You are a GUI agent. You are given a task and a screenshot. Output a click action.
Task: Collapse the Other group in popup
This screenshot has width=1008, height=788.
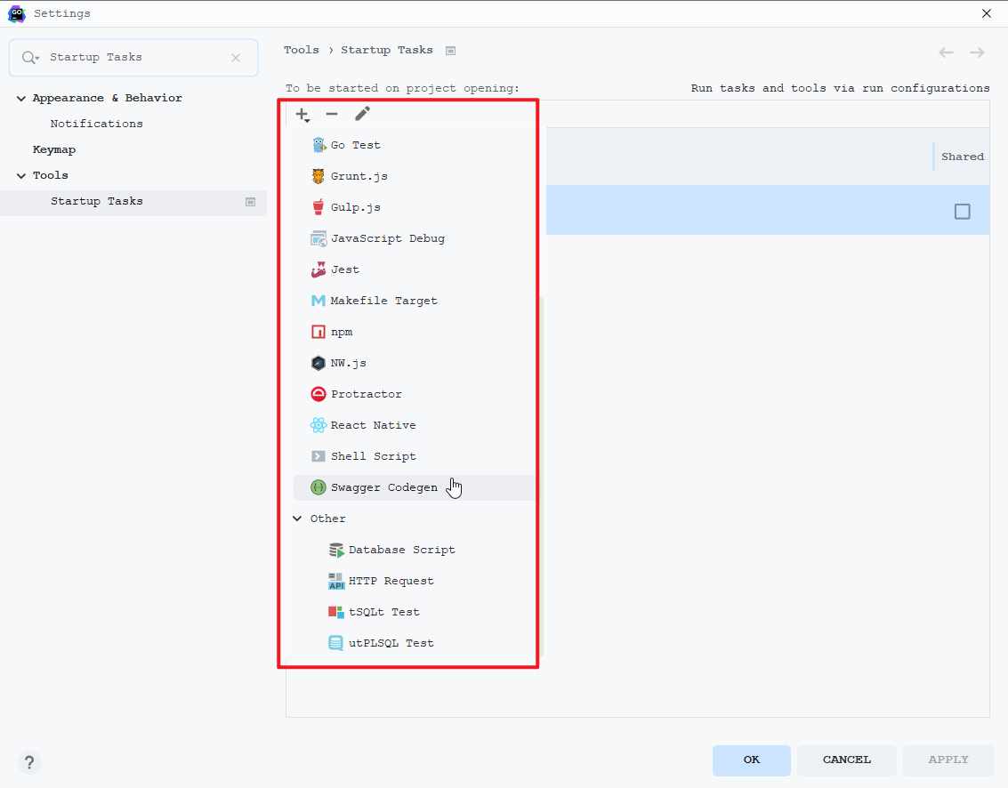coord(297,519)
